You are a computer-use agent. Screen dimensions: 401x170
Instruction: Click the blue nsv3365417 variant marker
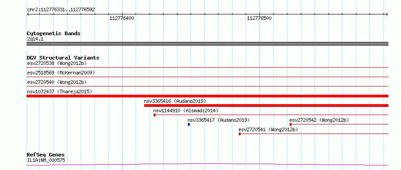189,124
